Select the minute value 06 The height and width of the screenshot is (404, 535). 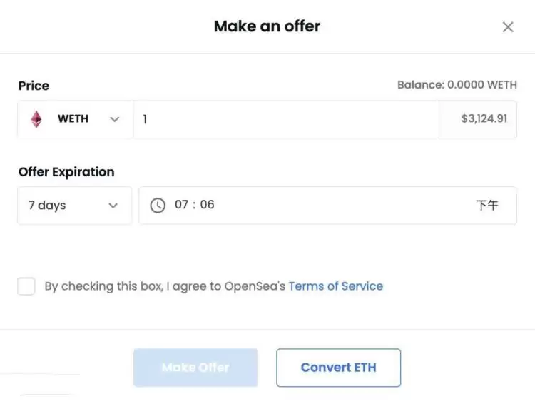(x=207, y=205)
